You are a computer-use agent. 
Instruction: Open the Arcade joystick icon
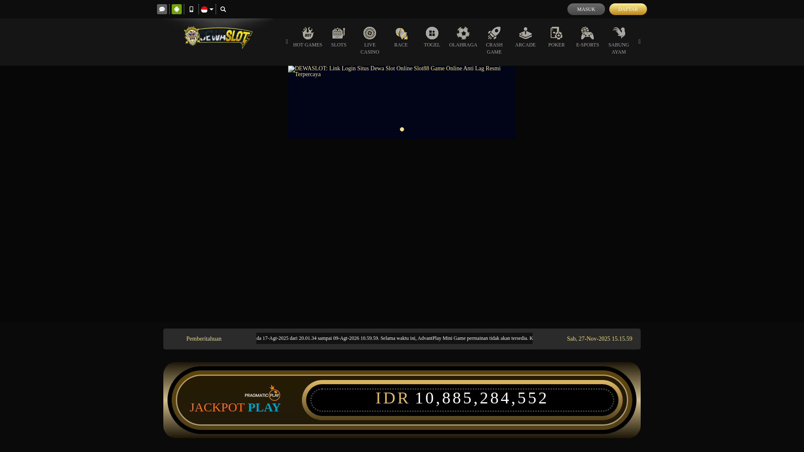[x=525, y=33]
